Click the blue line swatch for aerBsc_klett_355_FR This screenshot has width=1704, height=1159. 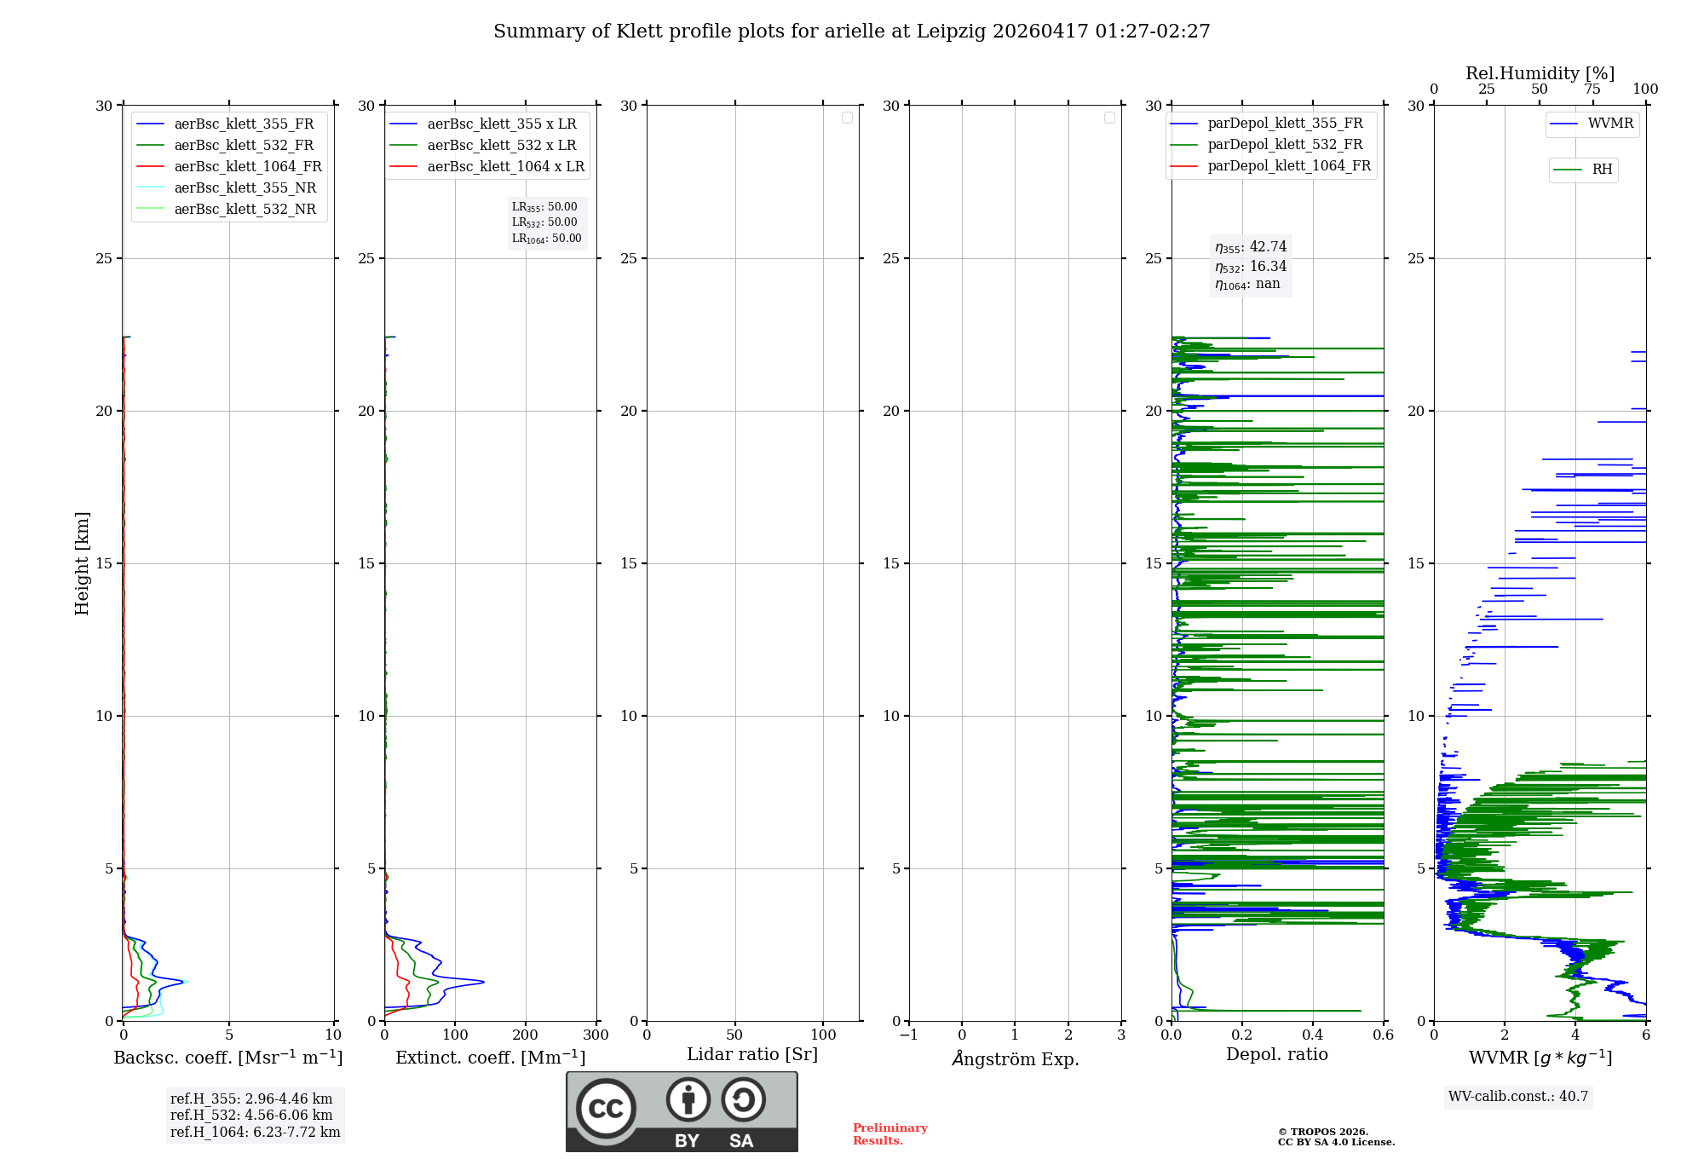pyautogui.click(x=151, y=124)
